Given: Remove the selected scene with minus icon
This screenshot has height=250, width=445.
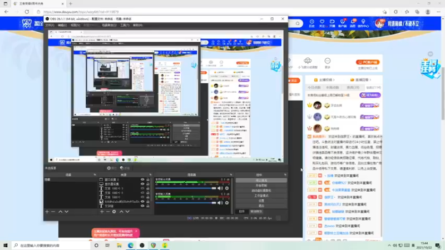Looking at the screenshot, I should (53, 212).
